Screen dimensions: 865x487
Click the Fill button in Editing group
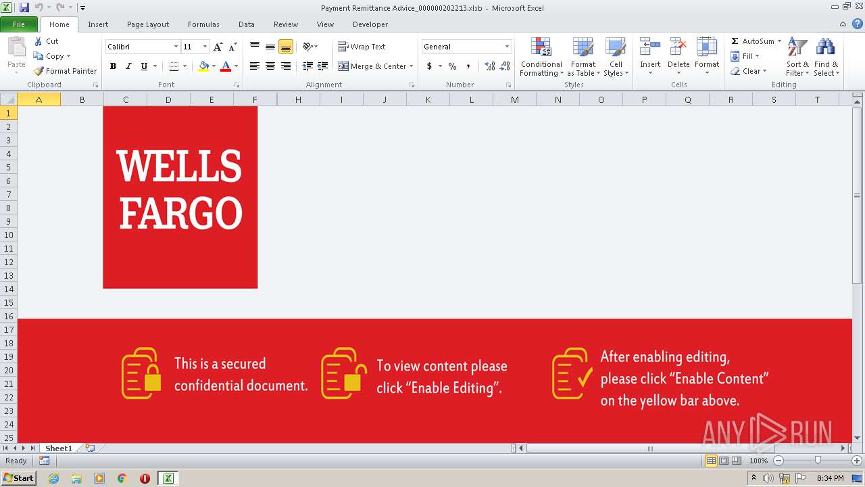pos(745,56)
